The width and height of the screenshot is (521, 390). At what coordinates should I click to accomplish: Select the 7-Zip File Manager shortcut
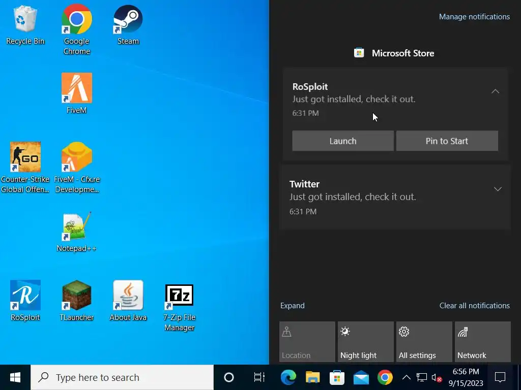180,307
